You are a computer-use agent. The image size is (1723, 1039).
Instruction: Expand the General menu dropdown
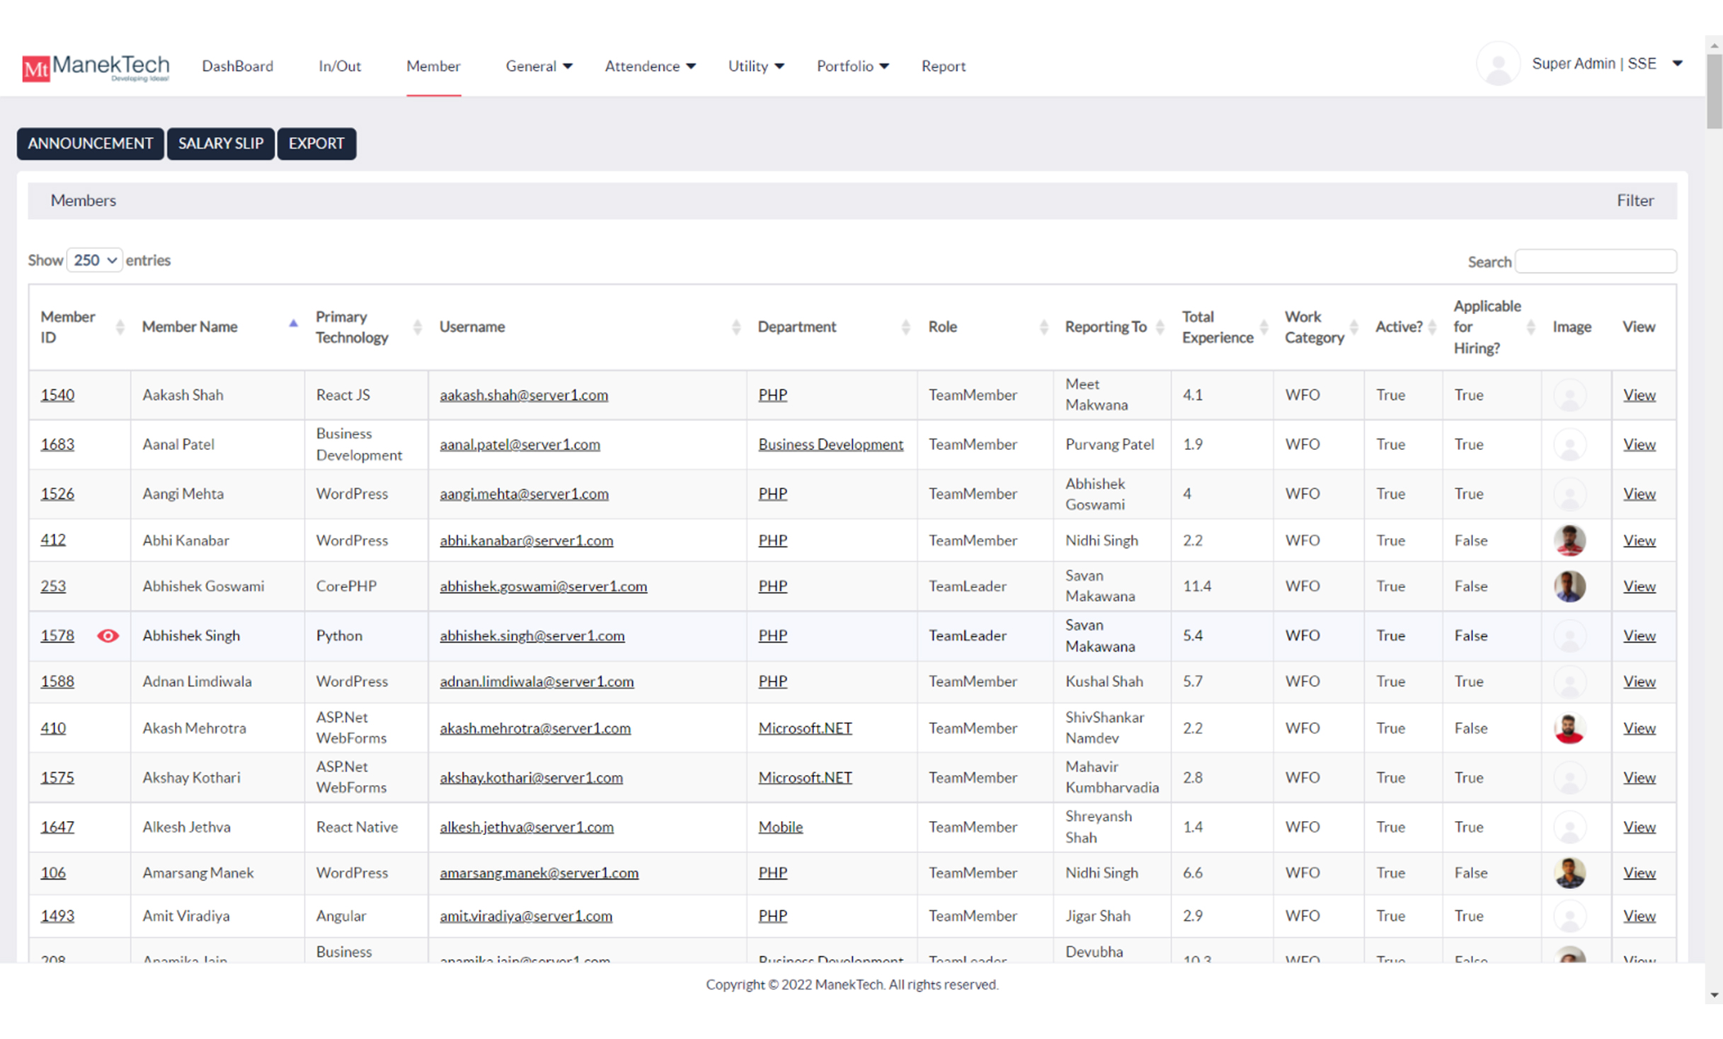(x=539, y=66)
